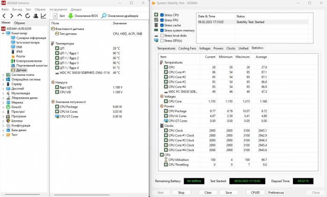
Task: Disable the Stress FPU checkbox
Action: [162, 20]
